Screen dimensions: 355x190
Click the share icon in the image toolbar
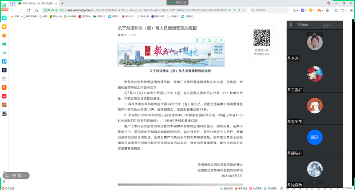click(x=215, y=40)
